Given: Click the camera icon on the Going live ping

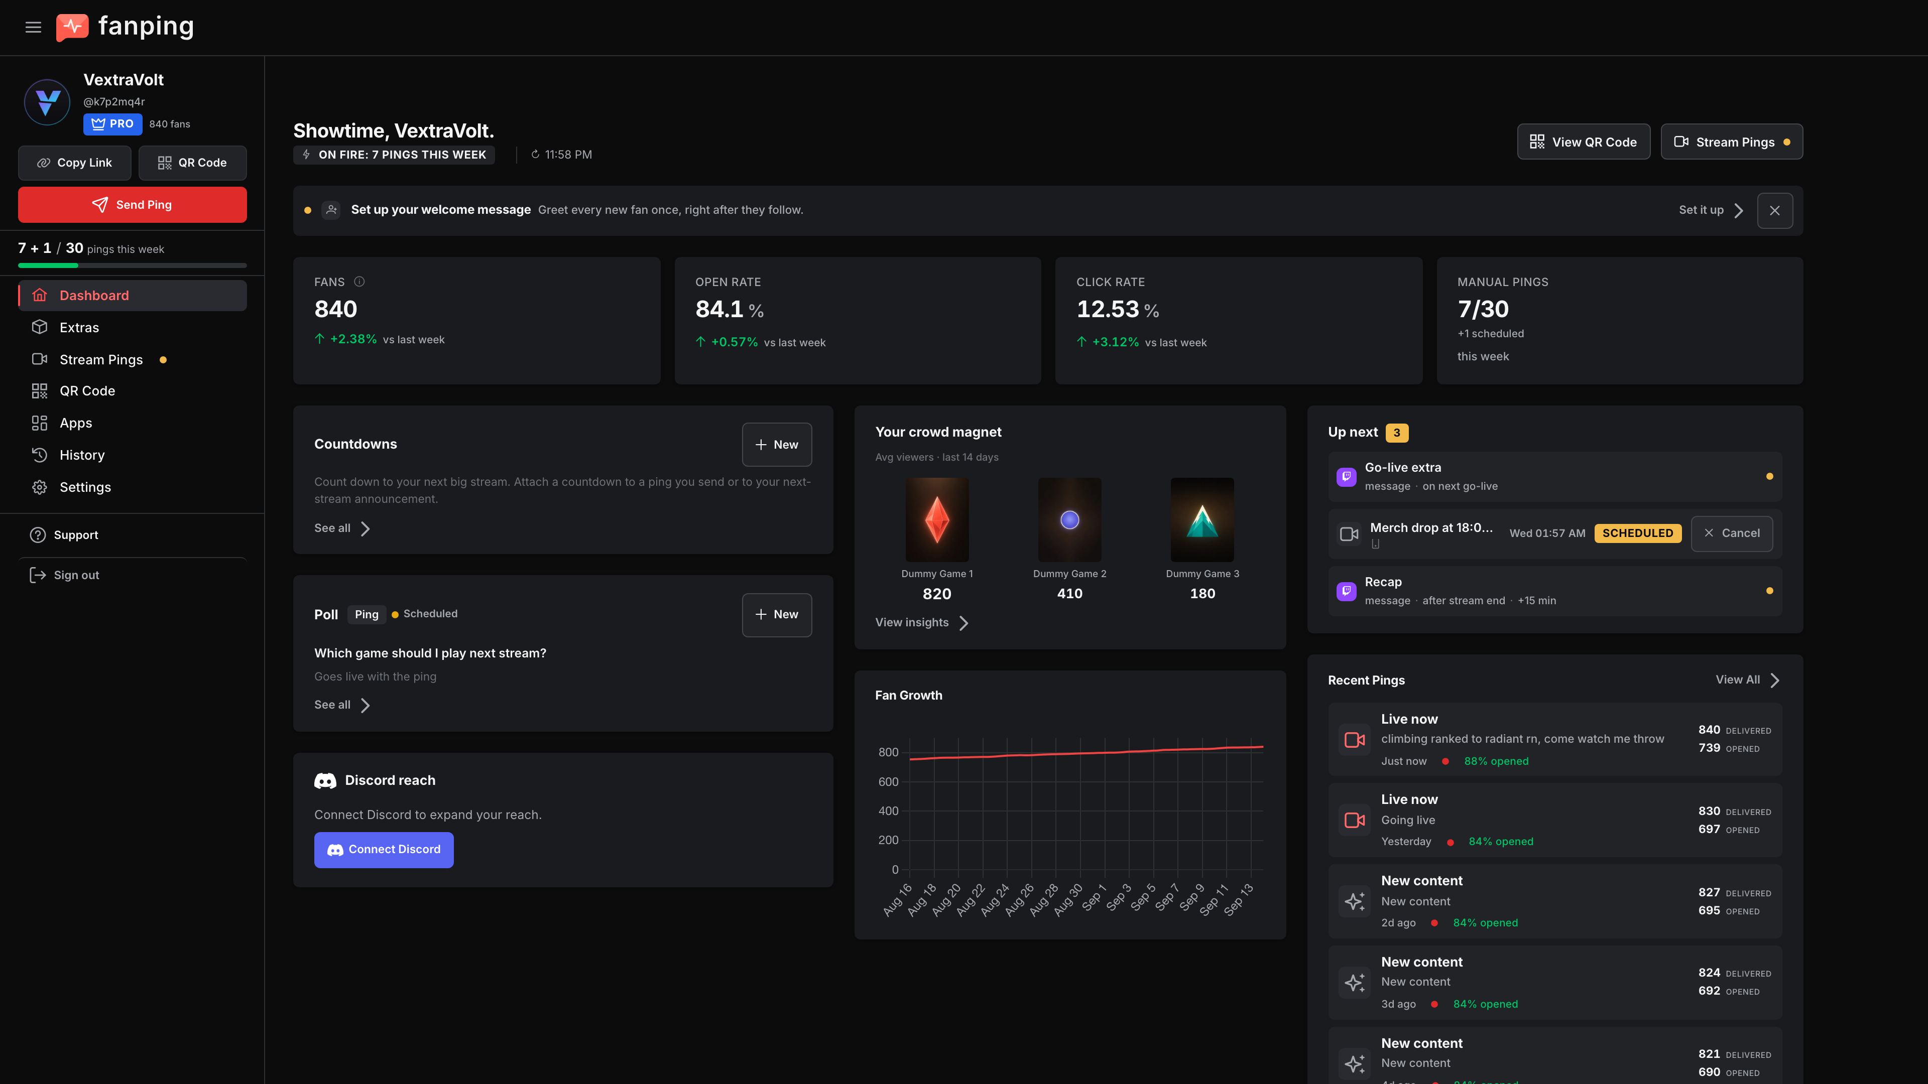Looking at the screenshot, I should 1355,821.
